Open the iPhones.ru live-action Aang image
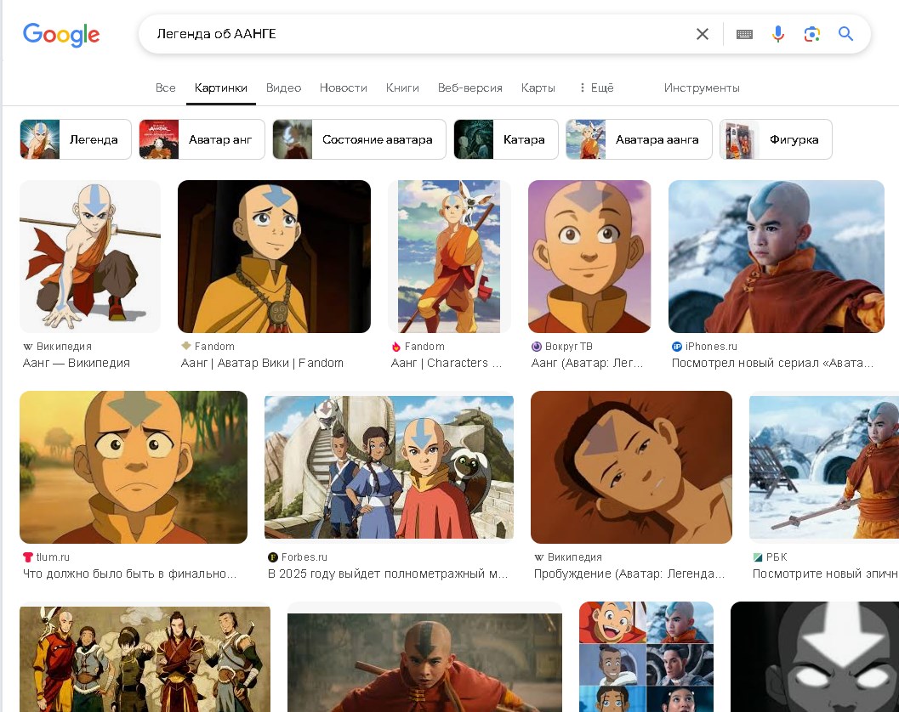899x712 pixels. [777, 256]
